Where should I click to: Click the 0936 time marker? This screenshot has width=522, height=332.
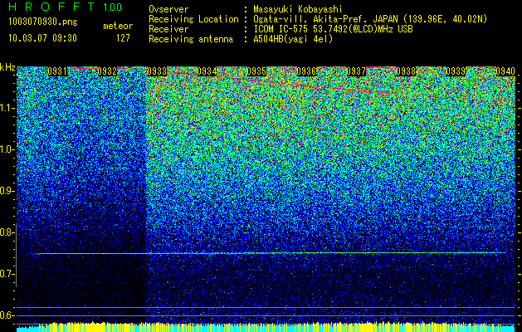click(306, 71)
